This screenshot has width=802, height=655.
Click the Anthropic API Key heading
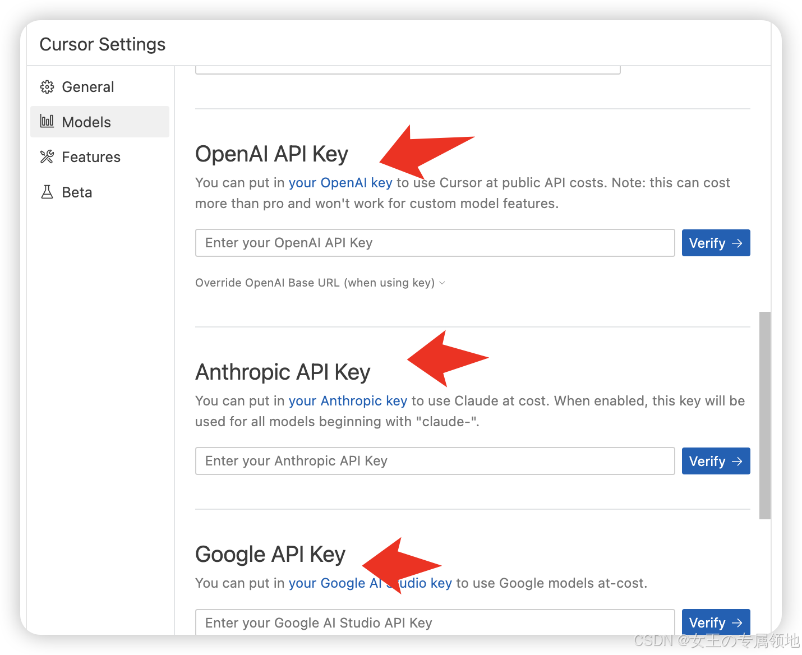(283, 372)
